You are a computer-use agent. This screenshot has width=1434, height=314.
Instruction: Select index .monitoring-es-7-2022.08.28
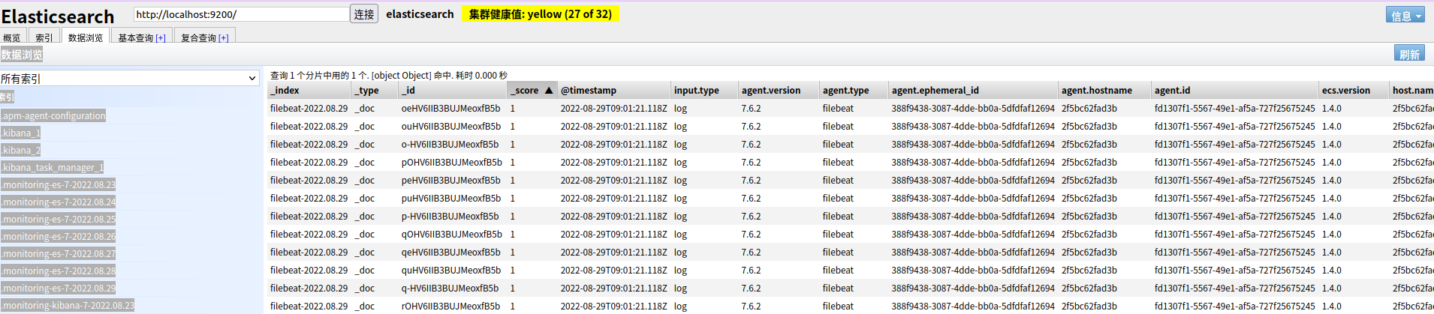click(59, 271)
